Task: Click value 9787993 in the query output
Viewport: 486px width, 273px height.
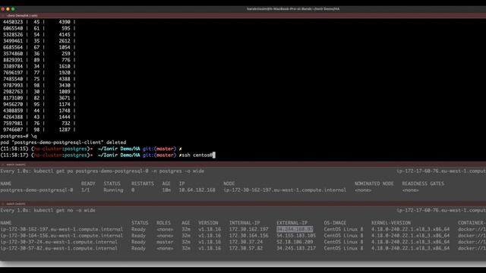Action: 13,86
